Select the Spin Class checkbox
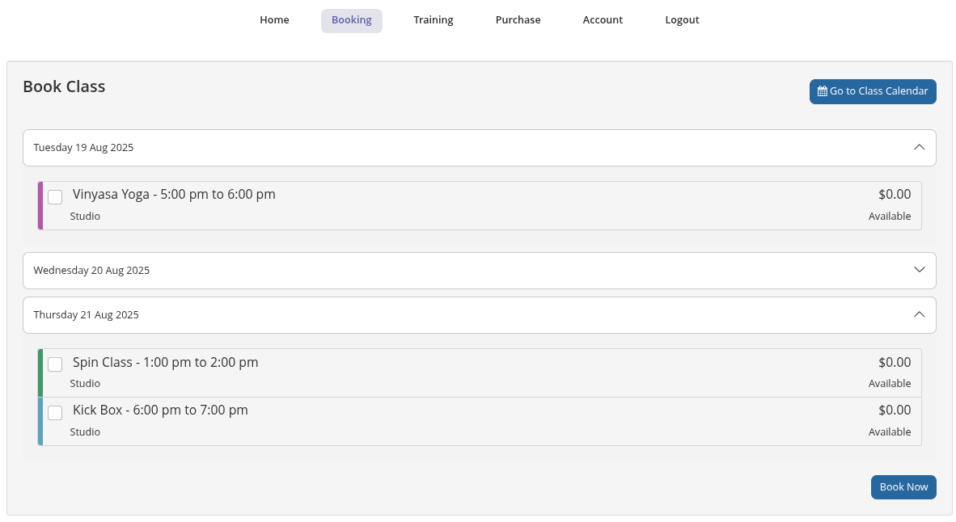Viewport: 956px width, 522px height. point(55,364)
